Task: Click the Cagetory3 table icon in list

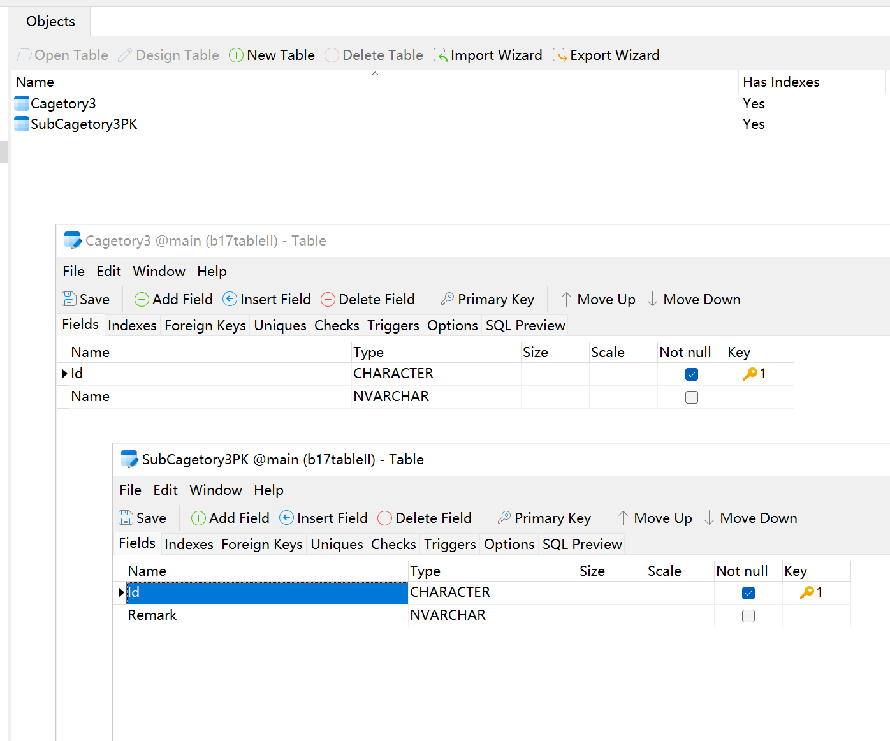Action: pos(22,103)
